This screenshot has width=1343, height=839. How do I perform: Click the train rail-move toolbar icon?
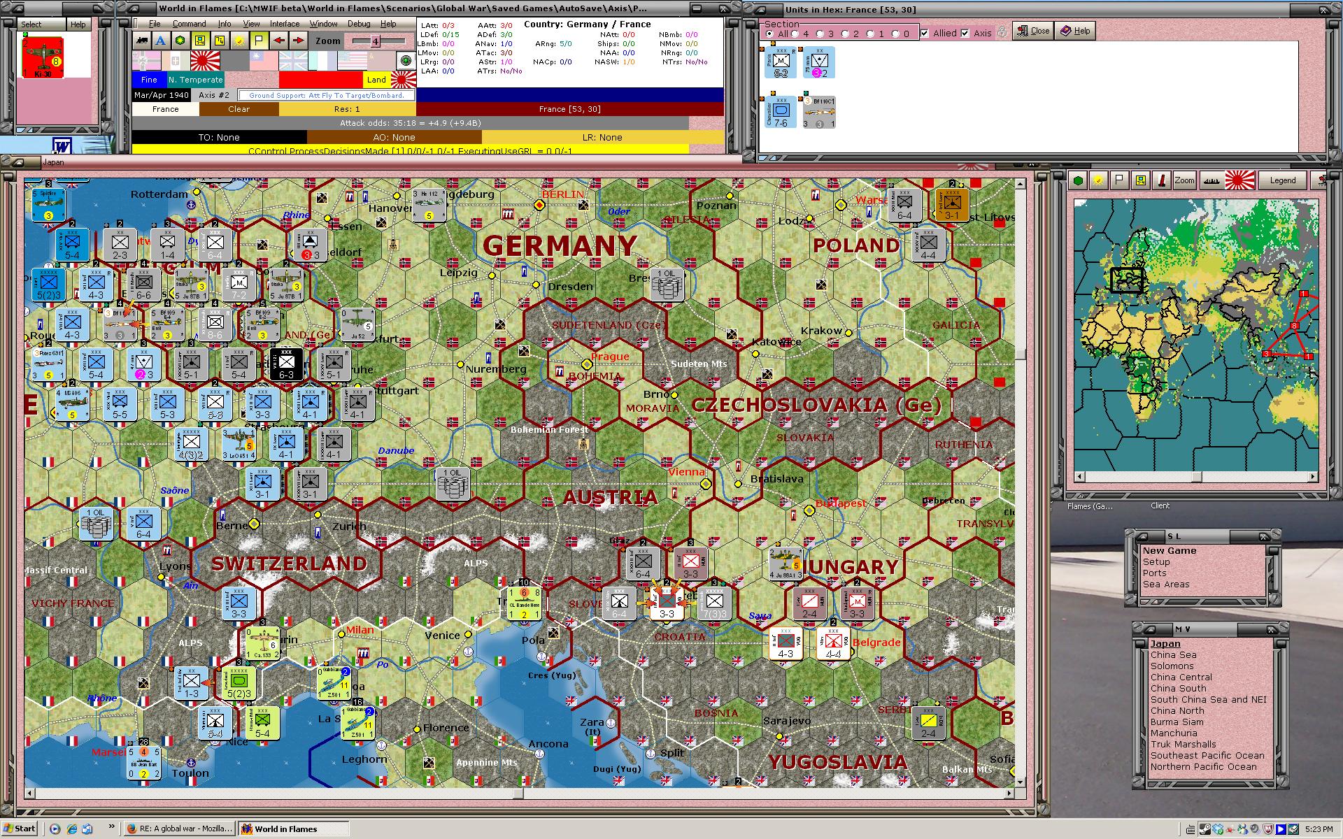[x=142, y=41]
